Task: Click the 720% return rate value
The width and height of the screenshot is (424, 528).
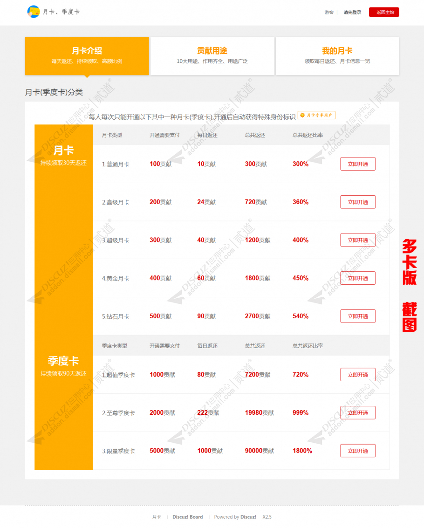Action: click(x=301, y=375)
